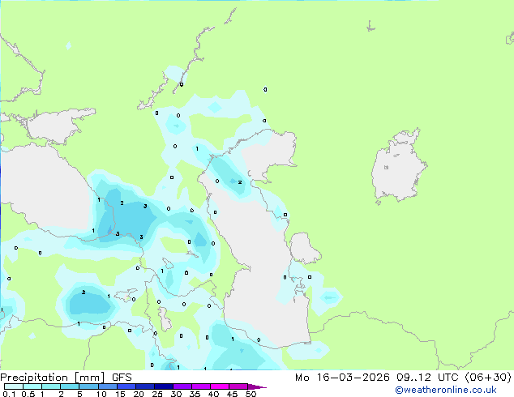514x397 pixels.
Task: Click the legend swatch between 20 and 25
Action: pyautogui.click(x=145, y=386)
